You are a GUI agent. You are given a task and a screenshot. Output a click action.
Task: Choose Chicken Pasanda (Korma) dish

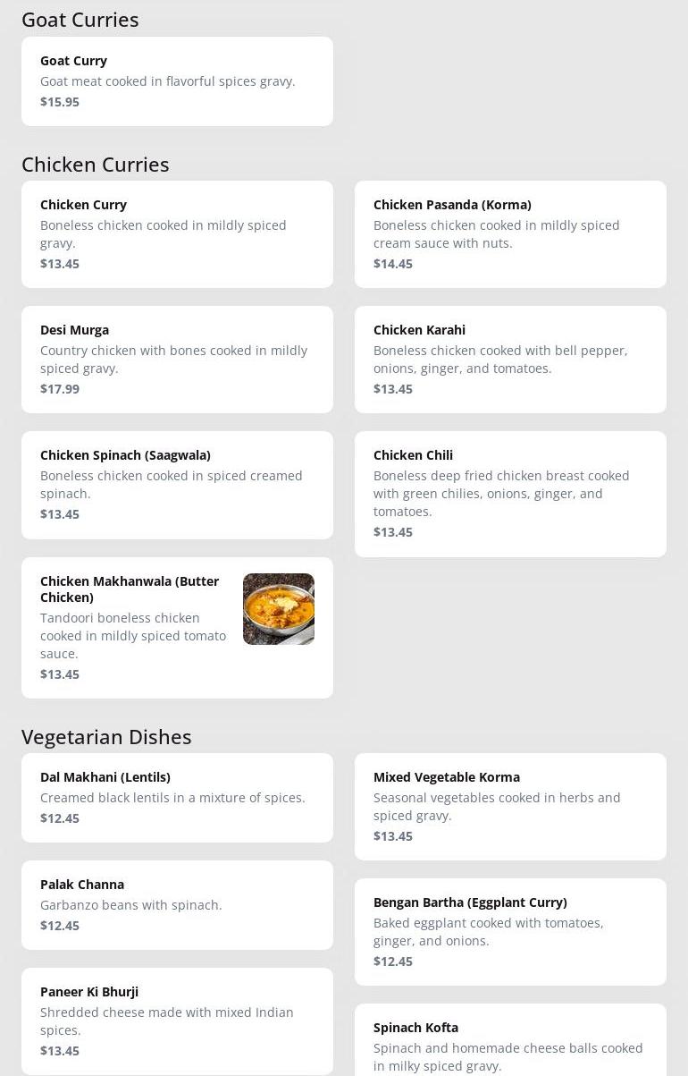tap(510, 234)
